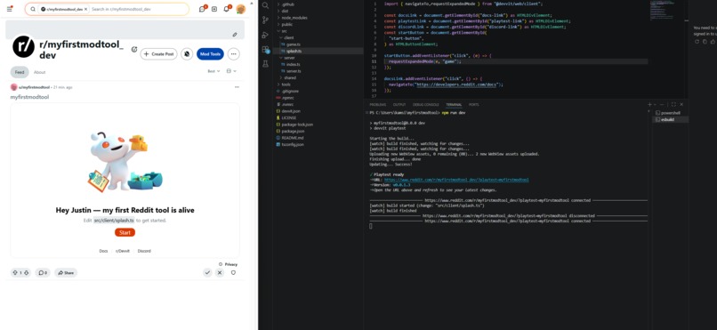Toggle the community notification bell button
This screenshot has height=330, width=717.
[187, 54]
